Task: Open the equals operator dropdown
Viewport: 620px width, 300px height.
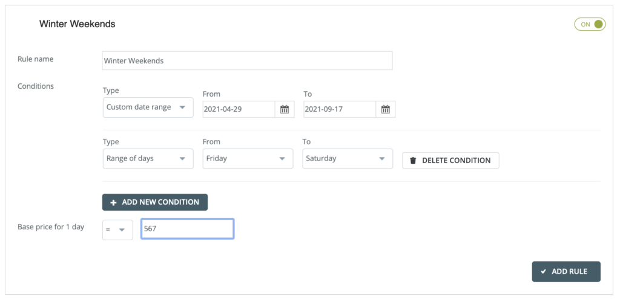Action: pyautogui.click(x=117, y=229)
